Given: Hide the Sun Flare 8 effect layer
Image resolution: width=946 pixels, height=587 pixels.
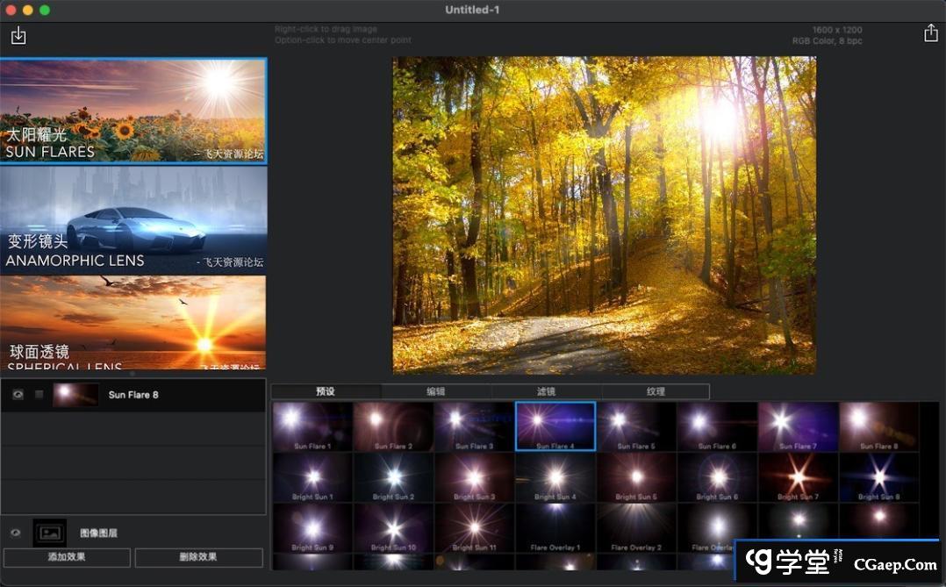Looking at the screenshot, I should (x=18, y=395).
